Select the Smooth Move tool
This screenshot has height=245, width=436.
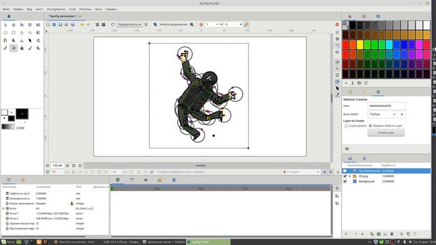pyautogui.click(x=14, y=25)
